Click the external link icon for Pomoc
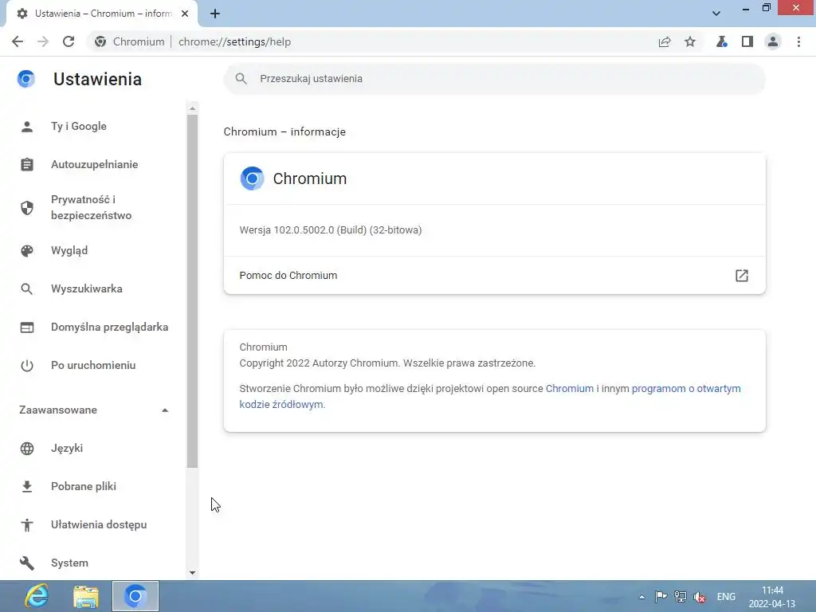The width and height of the screenshot is (816, 612). click(742, 275)
